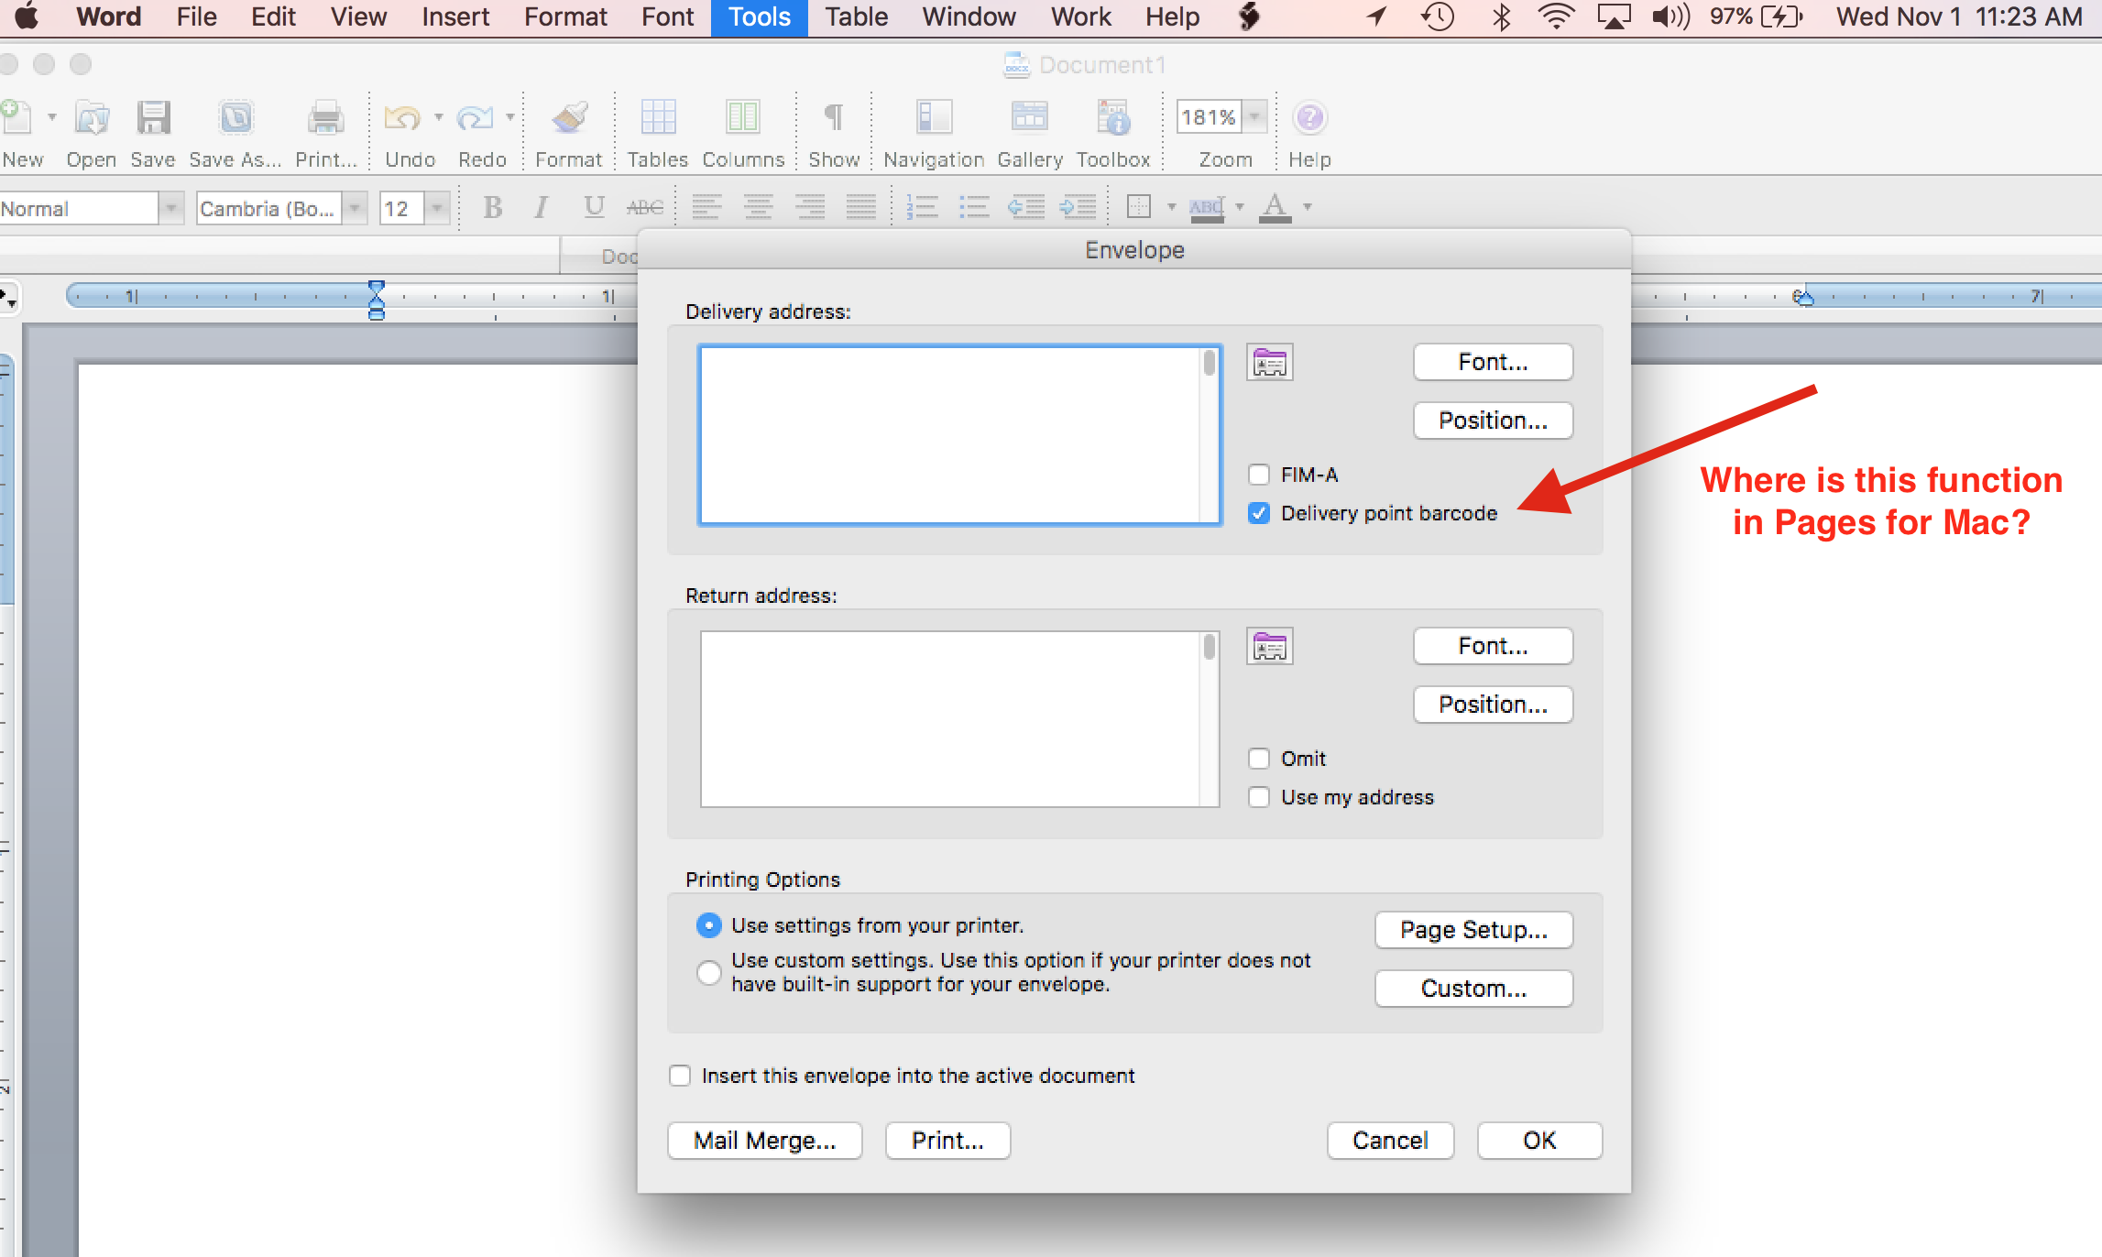Image resolution: width=2102 pixels, height=1257 pixels.
Task: Click return address contacts book icon
Action: (x=1270, y=647)
